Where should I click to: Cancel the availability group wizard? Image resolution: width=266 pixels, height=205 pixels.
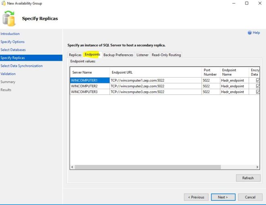click(x=250, y=197)
